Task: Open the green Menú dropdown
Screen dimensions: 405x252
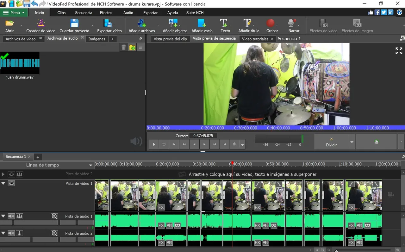Action: tap(14, 13)
